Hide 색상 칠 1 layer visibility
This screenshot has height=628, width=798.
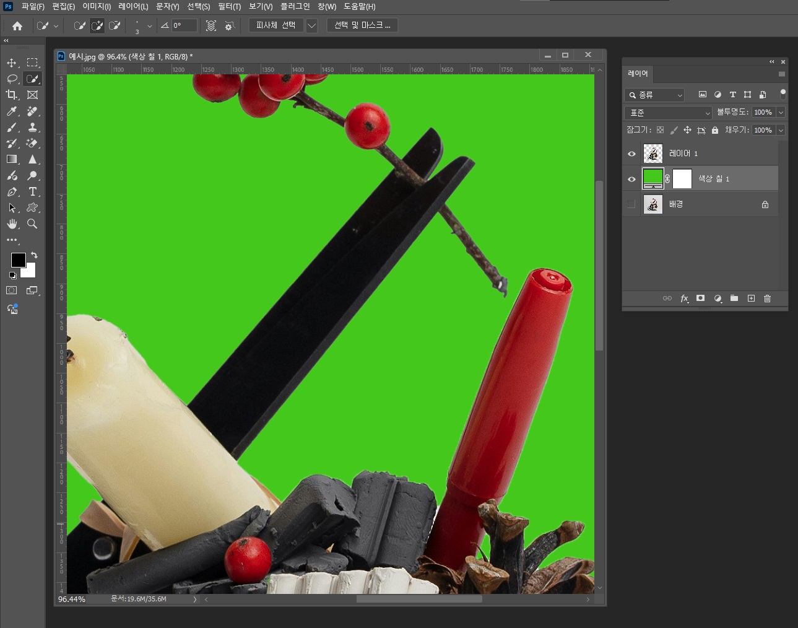click(631, 179)
